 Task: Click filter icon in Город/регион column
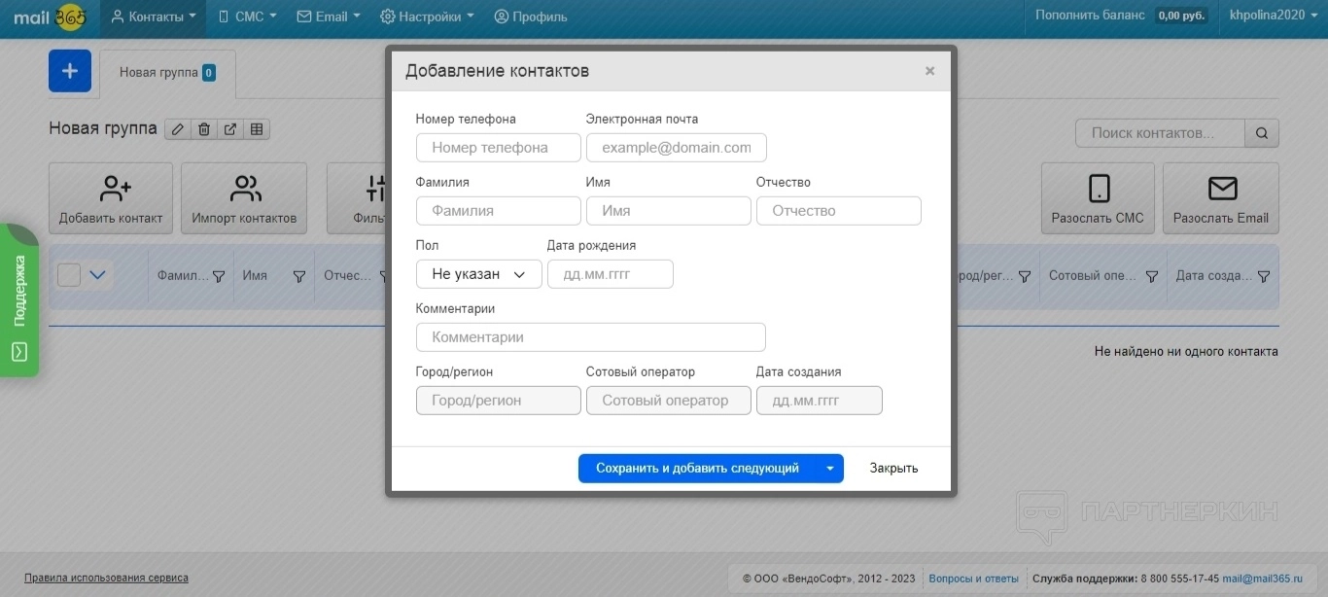coord(1024,276)
